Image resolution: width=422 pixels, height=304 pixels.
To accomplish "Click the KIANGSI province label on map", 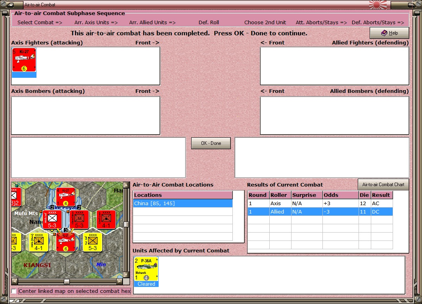I will [x=37, y=265].
